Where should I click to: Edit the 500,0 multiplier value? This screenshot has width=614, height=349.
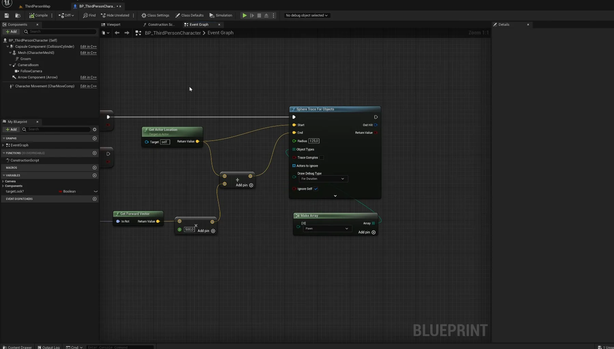[x=189, y=230]
